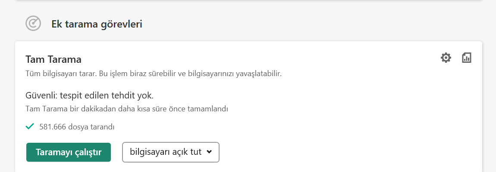Image resolution: width=496 pixels, height=172 pixels.
Task: Click the radar icon beside Ek tarama görevleri
Action: pos(33,24)
